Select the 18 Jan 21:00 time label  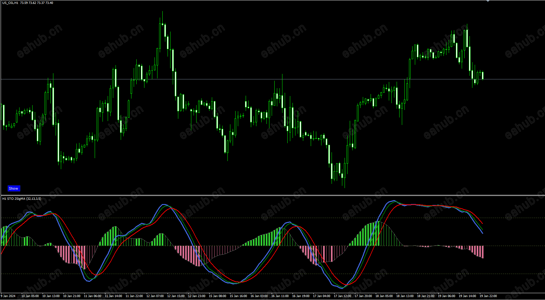426,296
